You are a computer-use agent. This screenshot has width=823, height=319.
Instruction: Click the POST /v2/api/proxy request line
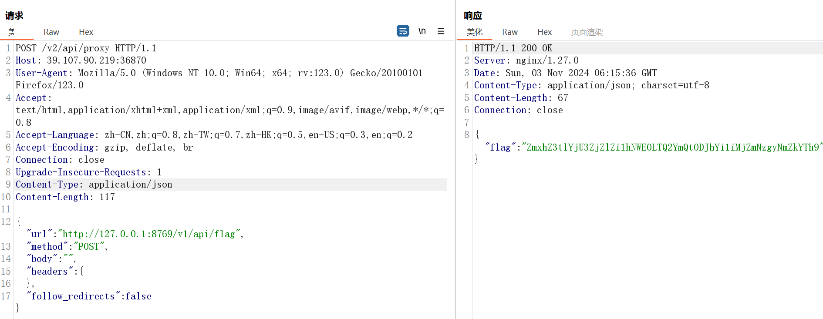(86, 48)
